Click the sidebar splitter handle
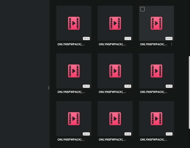 (x=49, y=88)
